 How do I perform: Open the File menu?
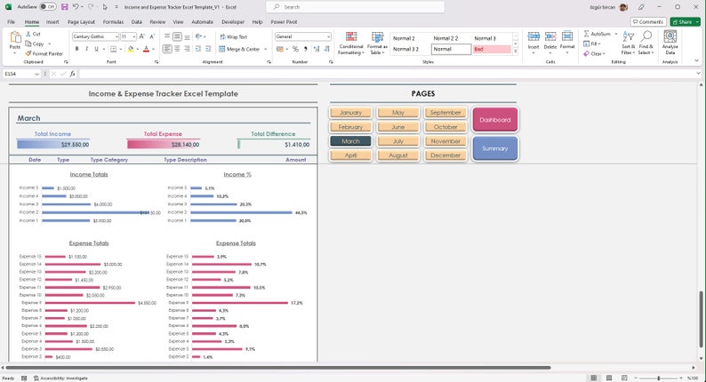tap(12, 21)
